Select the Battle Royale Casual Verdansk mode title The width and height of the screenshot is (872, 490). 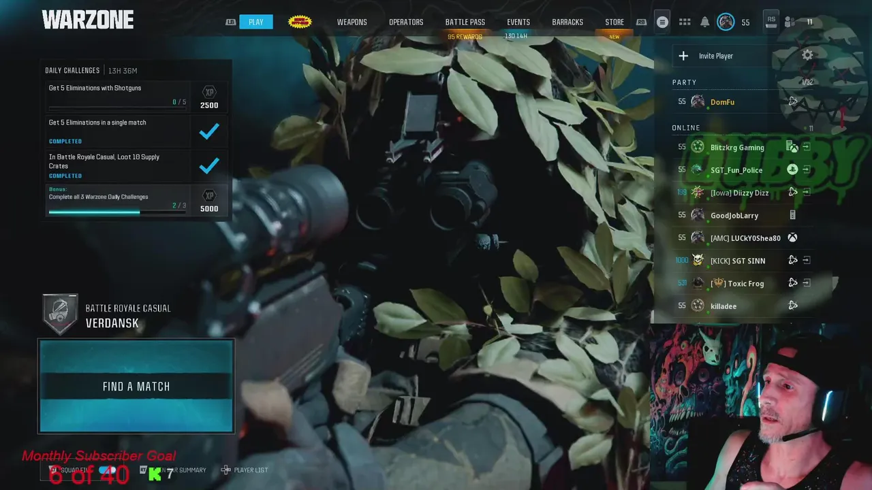point(128,316)
